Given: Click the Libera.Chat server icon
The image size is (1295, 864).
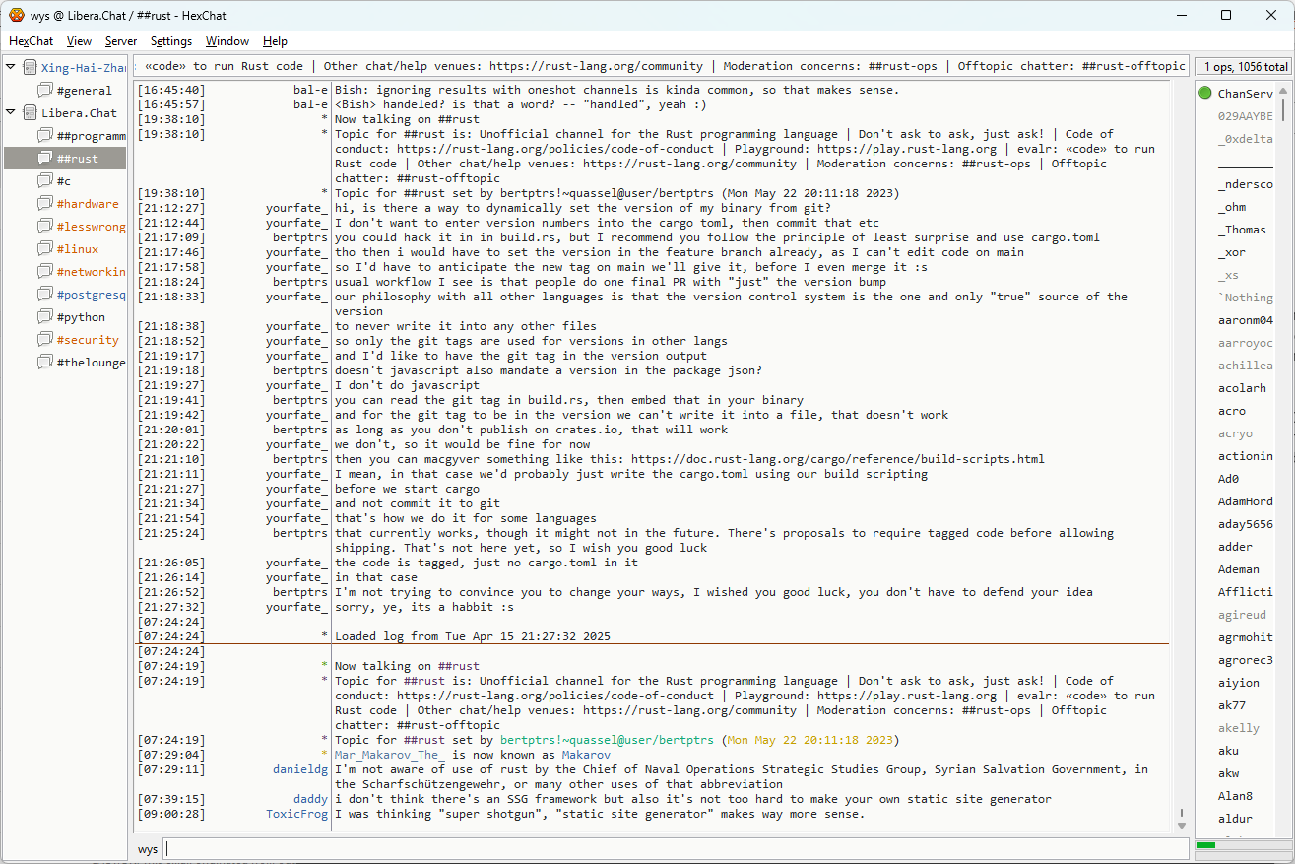Looking at the screenshot, I should (x=30, y=113).
